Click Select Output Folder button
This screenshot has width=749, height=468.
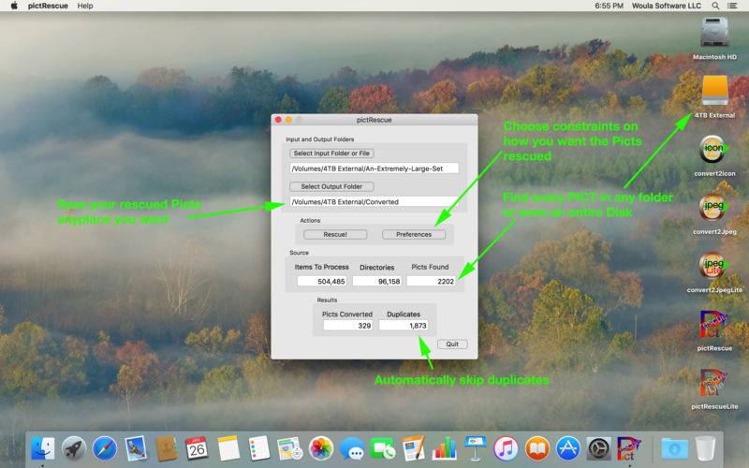331,186
